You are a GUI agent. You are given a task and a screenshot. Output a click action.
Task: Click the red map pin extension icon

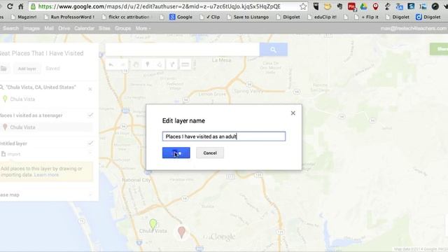click(375, 6)
